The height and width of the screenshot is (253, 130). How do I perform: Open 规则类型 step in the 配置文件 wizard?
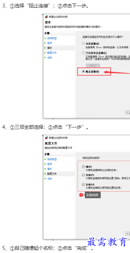click(52, 159)
